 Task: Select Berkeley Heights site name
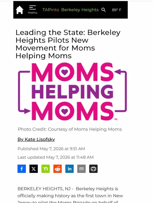(x=80, y=10)
